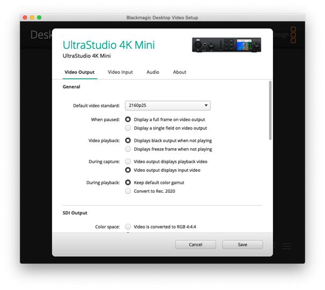Click the During capture label
325x290 pixels.
(x=104, y=162)
